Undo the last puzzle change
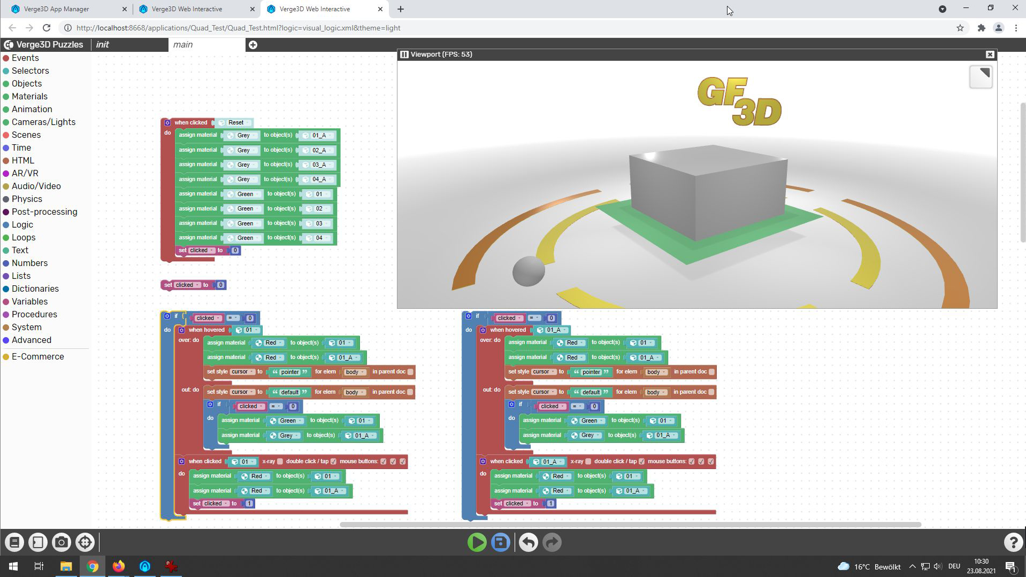Viewport: 1026px width, 577px height. click(x=527, y=542)
